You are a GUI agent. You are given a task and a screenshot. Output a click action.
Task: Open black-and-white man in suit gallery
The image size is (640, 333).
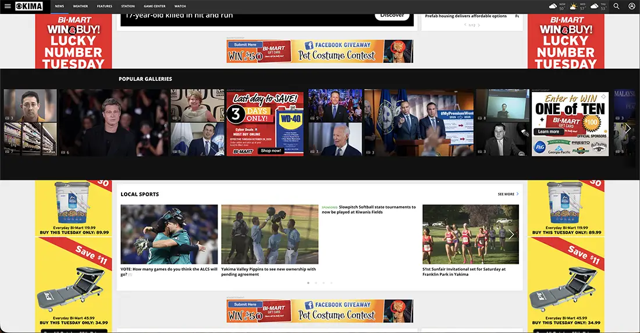point(503,139)
